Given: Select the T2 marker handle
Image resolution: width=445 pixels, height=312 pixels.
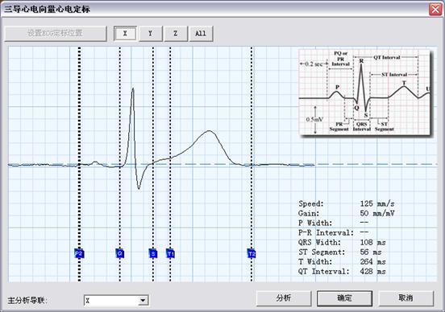Looking at the screenshot, I should point(252,253).
